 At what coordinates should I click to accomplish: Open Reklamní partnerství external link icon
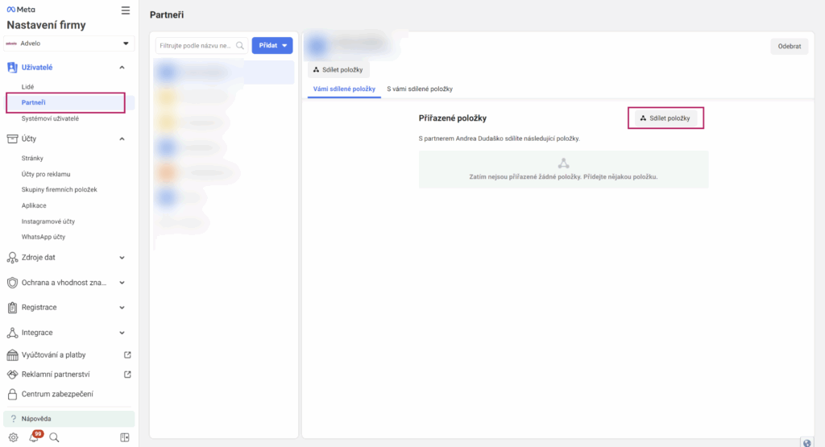click(127, 375)
